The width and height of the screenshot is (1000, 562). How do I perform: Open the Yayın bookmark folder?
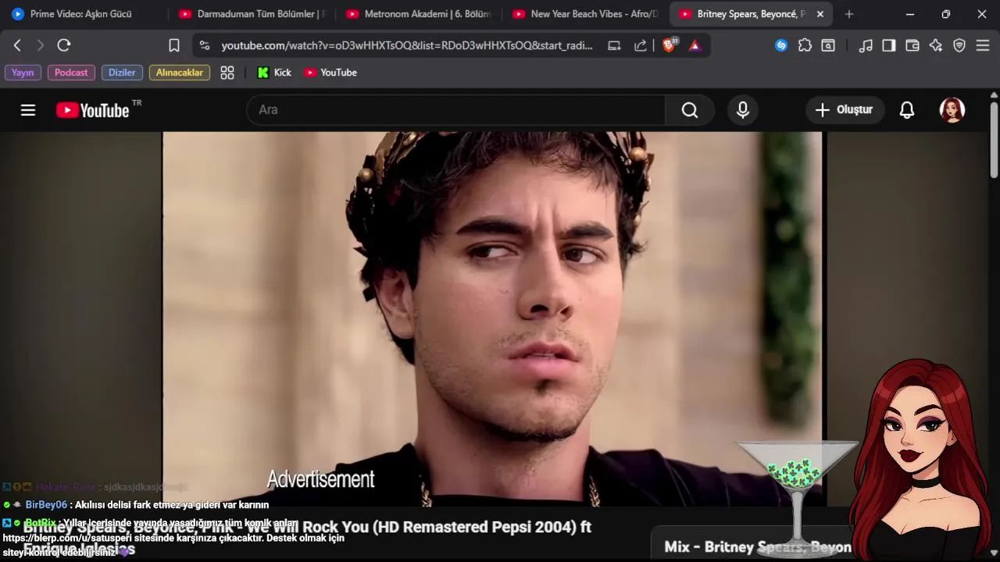23,73
